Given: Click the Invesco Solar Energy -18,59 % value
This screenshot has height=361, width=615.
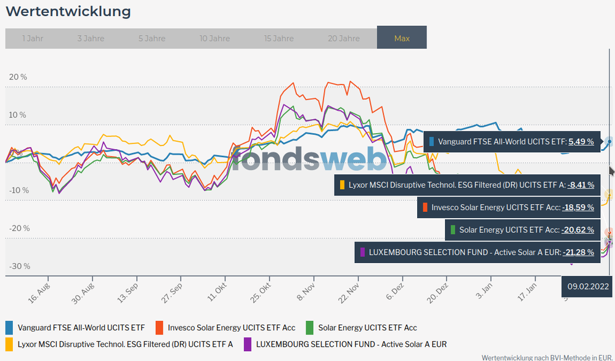Looking at the screenshot, I should coord(577,208).
